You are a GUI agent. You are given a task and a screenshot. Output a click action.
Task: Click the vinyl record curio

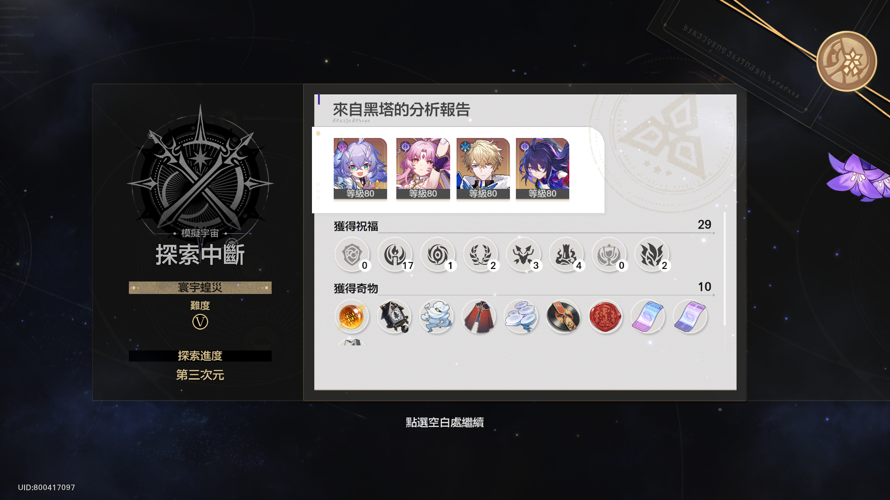(563, 317)
